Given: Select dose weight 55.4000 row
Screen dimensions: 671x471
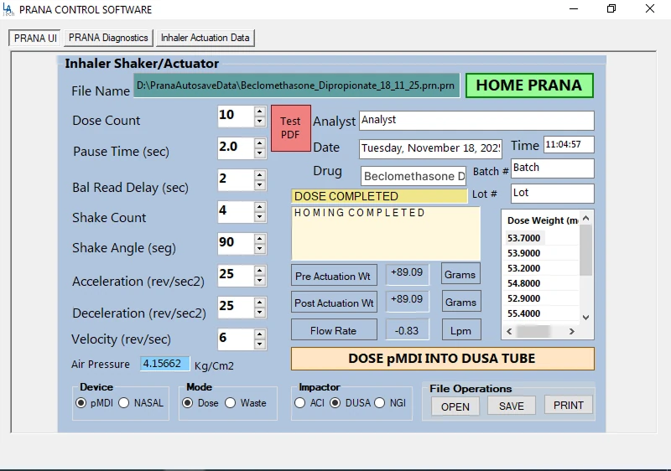Looking at the screenshot, I should tap(542, 313).
